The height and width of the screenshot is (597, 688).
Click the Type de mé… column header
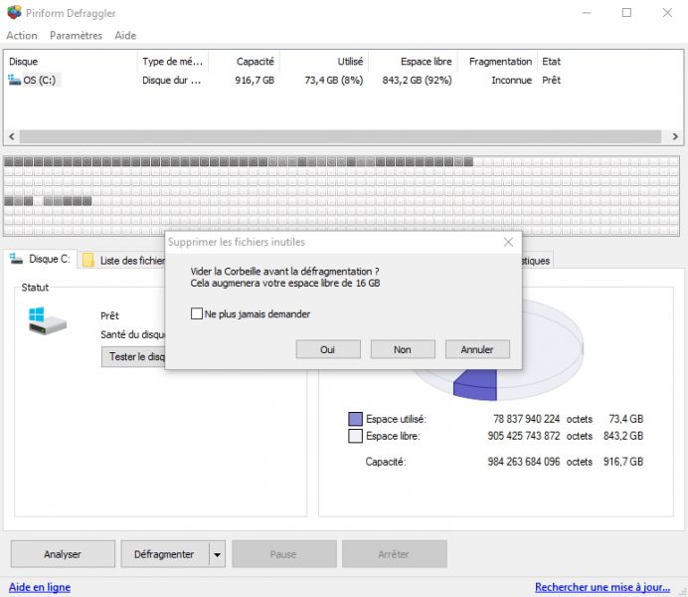172,62
